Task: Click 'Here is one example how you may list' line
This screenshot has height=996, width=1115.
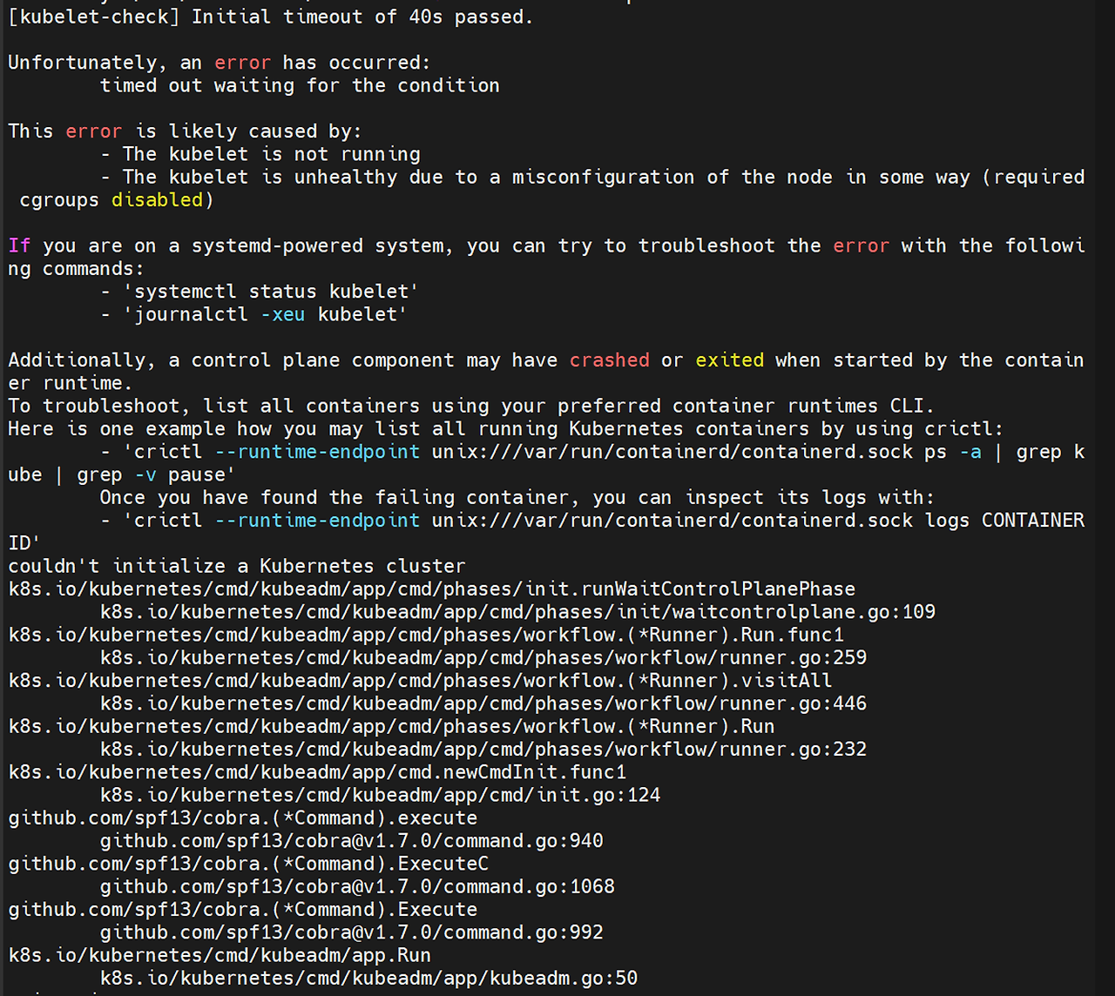Action: (x=506, y=428)
